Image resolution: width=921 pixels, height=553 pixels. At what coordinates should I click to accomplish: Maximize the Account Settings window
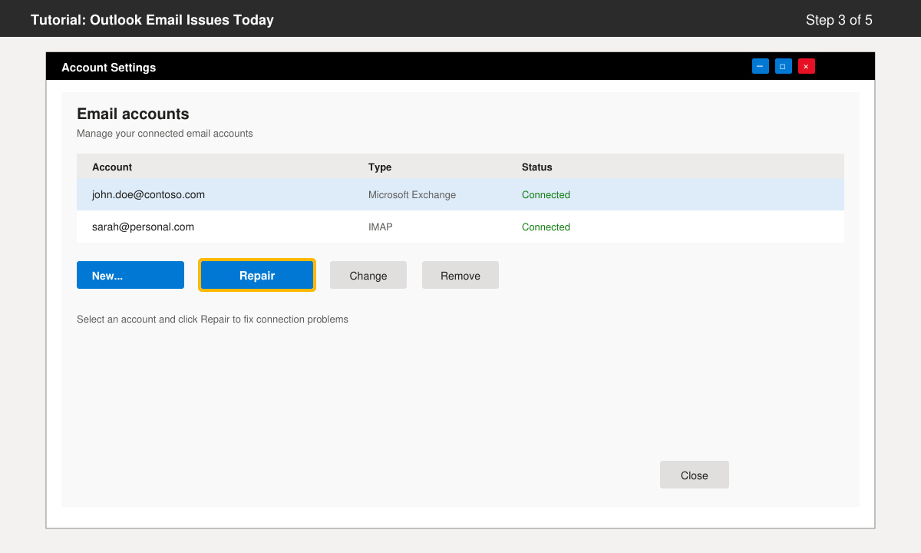784,66
